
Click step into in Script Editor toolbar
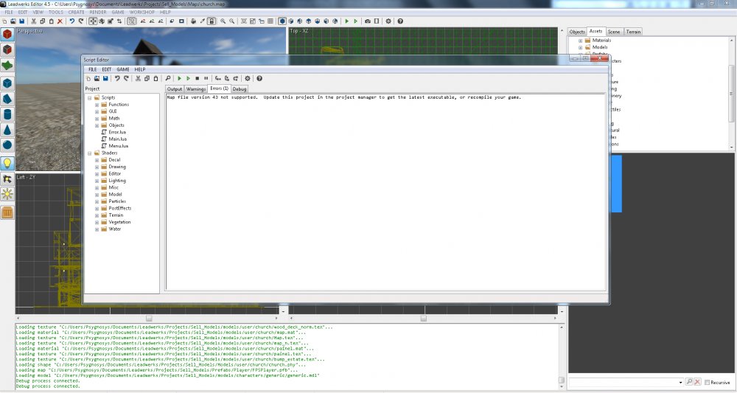[217, 78]
